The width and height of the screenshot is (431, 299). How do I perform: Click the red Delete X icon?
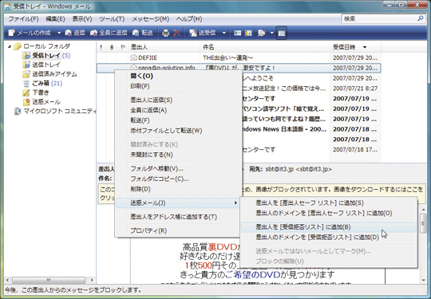pos(176,33)
